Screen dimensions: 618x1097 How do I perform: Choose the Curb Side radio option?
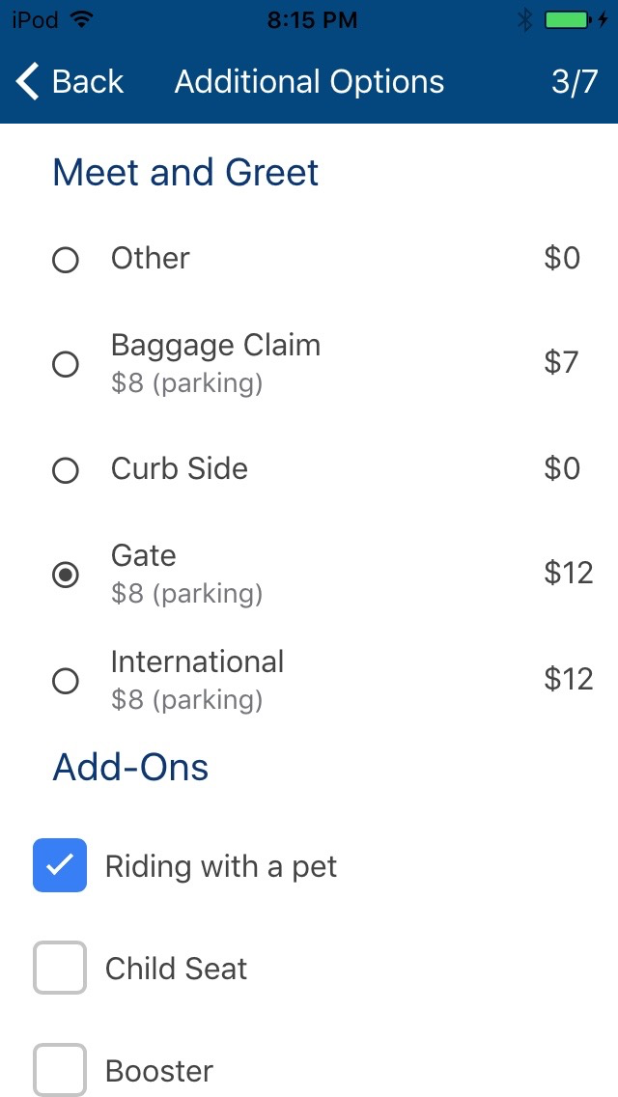tap(66, 470)
